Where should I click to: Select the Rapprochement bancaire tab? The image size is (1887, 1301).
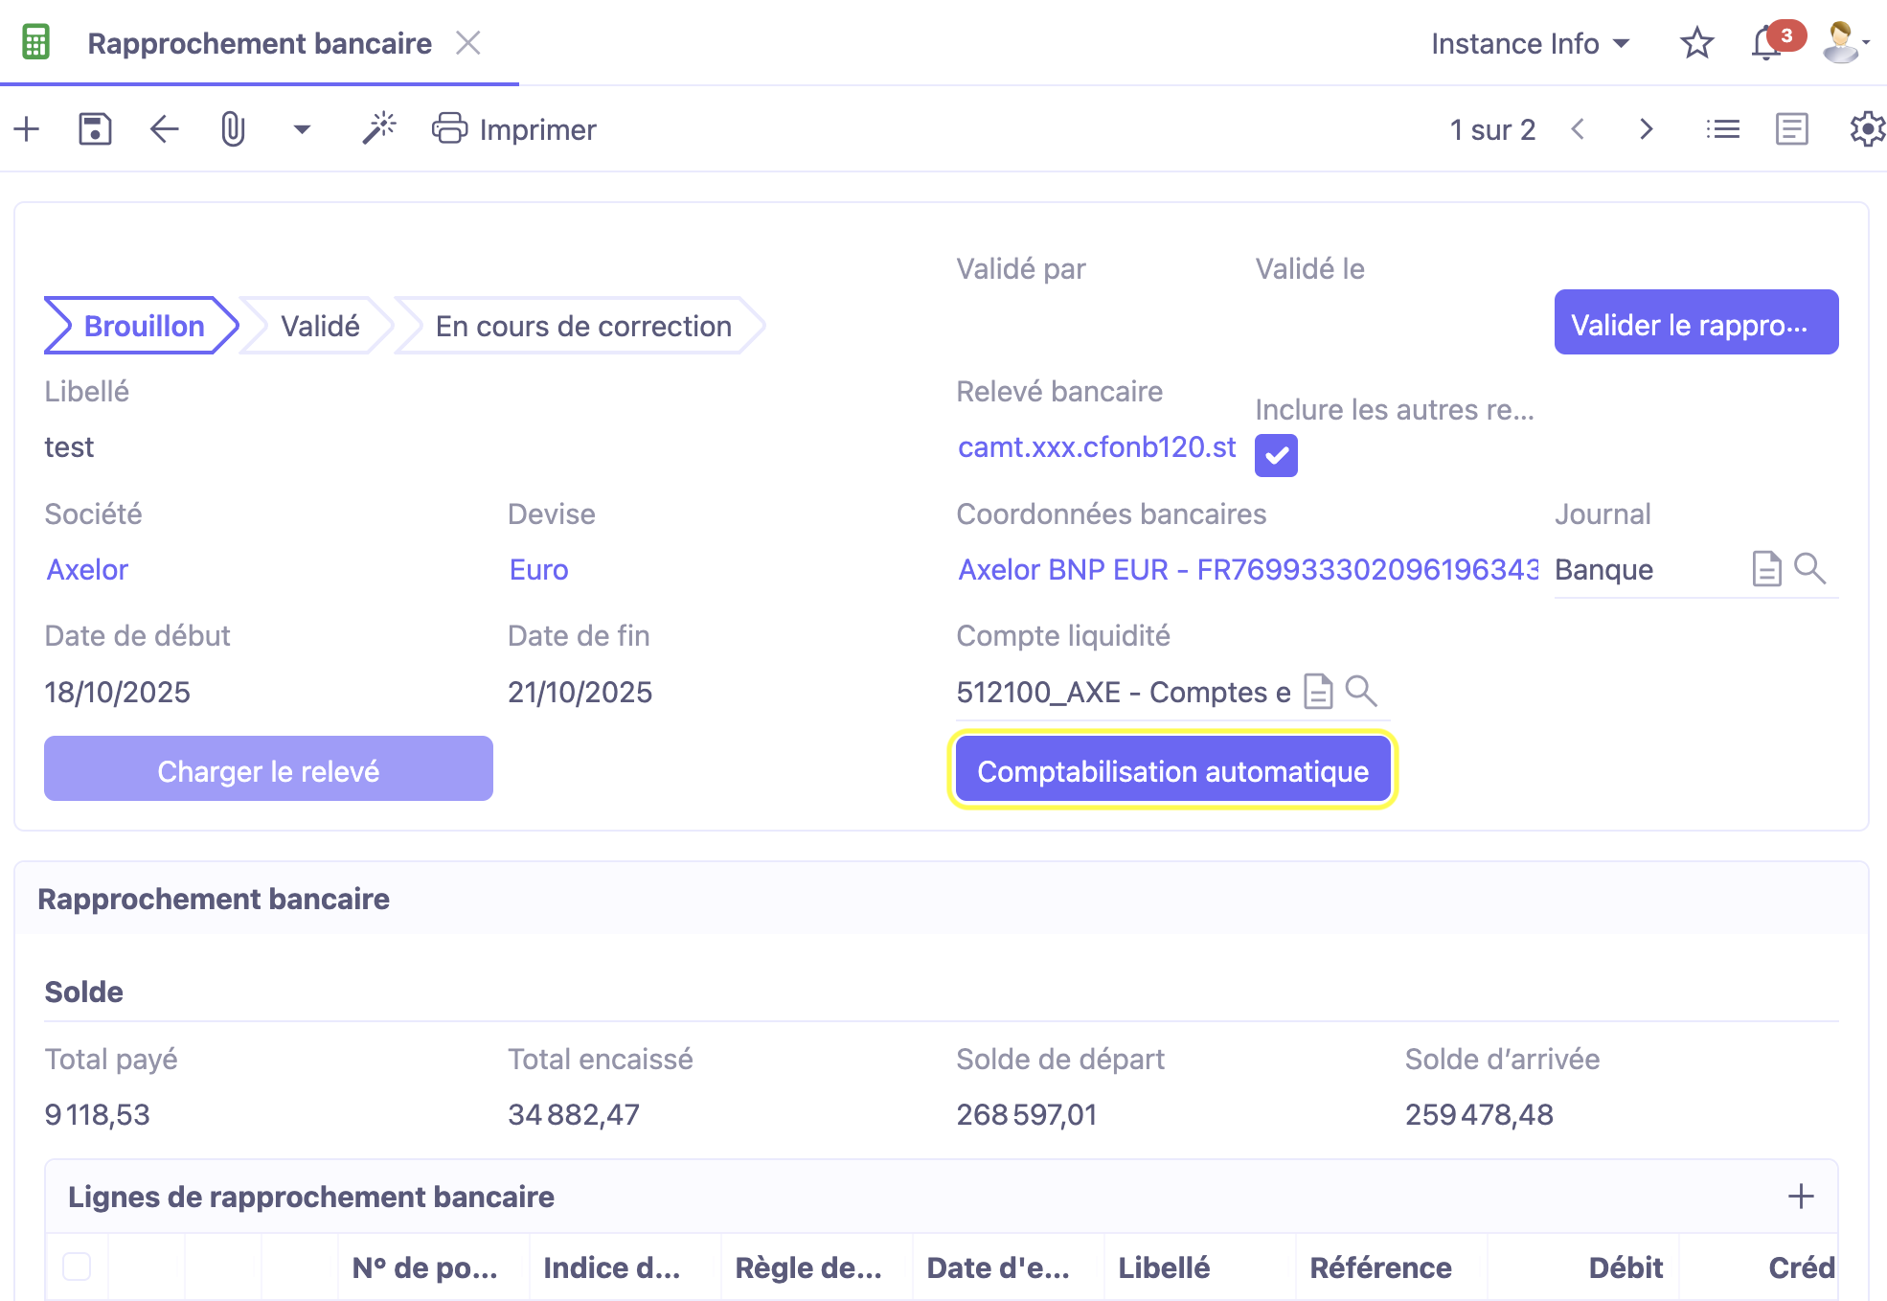(x=260, y=43)
